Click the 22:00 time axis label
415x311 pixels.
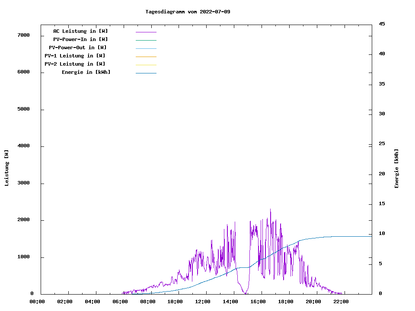tap(341, 301)
